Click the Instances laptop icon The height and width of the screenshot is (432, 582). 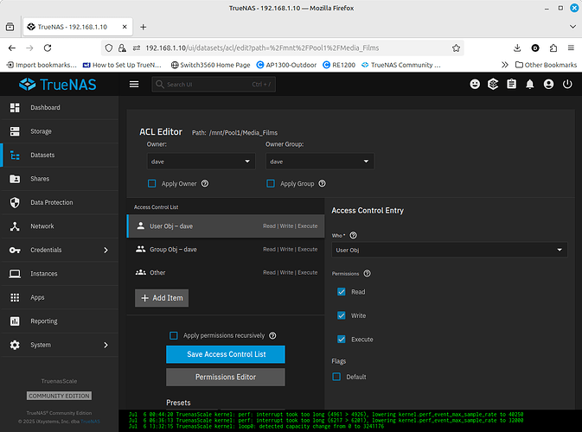click(x=15, y=274)
